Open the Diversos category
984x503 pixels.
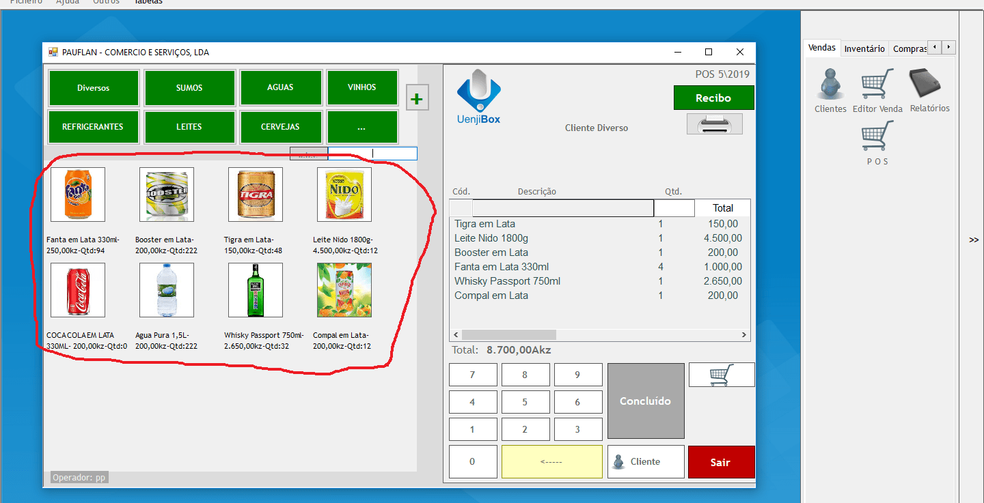click(x=94, y=87)
